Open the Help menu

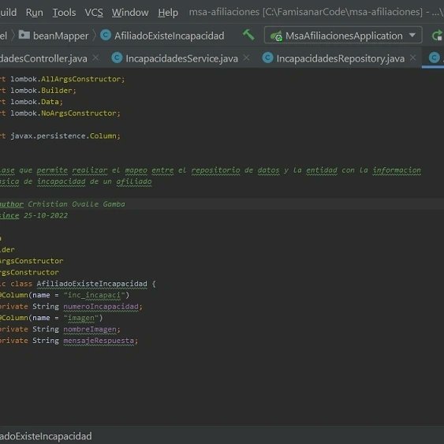tap(168, 13)
